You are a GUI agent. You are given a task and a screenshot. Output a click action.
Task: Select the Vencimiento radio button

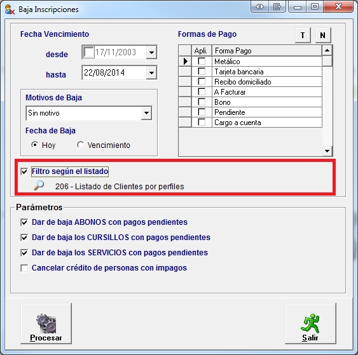(80, 145)
